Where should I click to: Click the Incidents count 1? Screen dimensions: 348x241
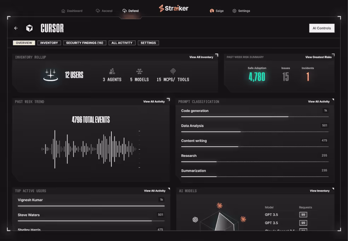[x=308, y=77]
